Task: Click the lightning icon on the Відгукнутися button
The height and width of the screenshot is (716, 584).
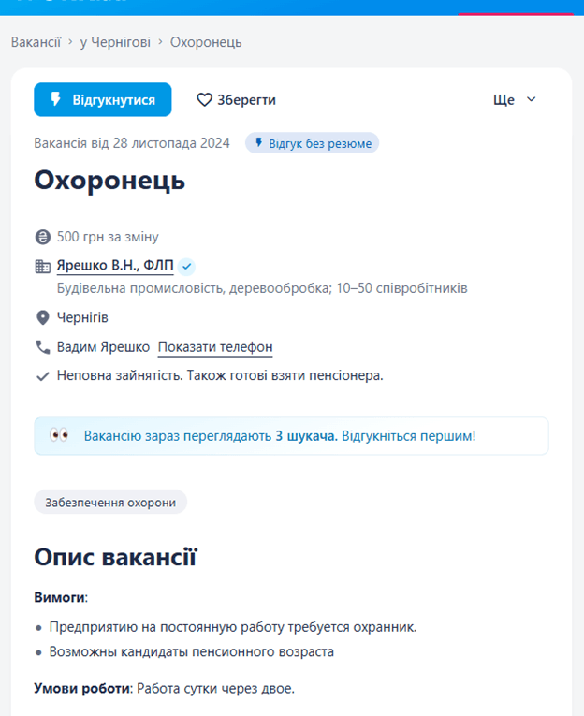Action: coord(56,99)
